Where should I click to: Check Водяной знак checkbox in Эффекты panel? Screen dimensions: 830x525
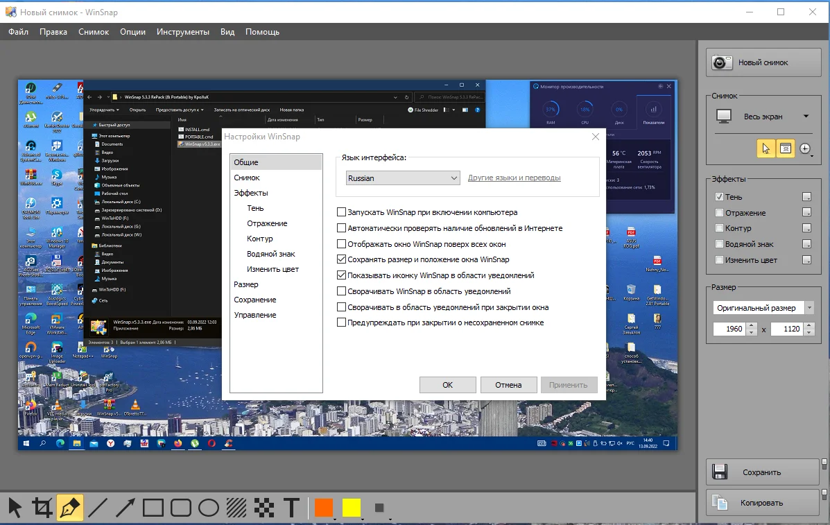(x=719, y=244)
